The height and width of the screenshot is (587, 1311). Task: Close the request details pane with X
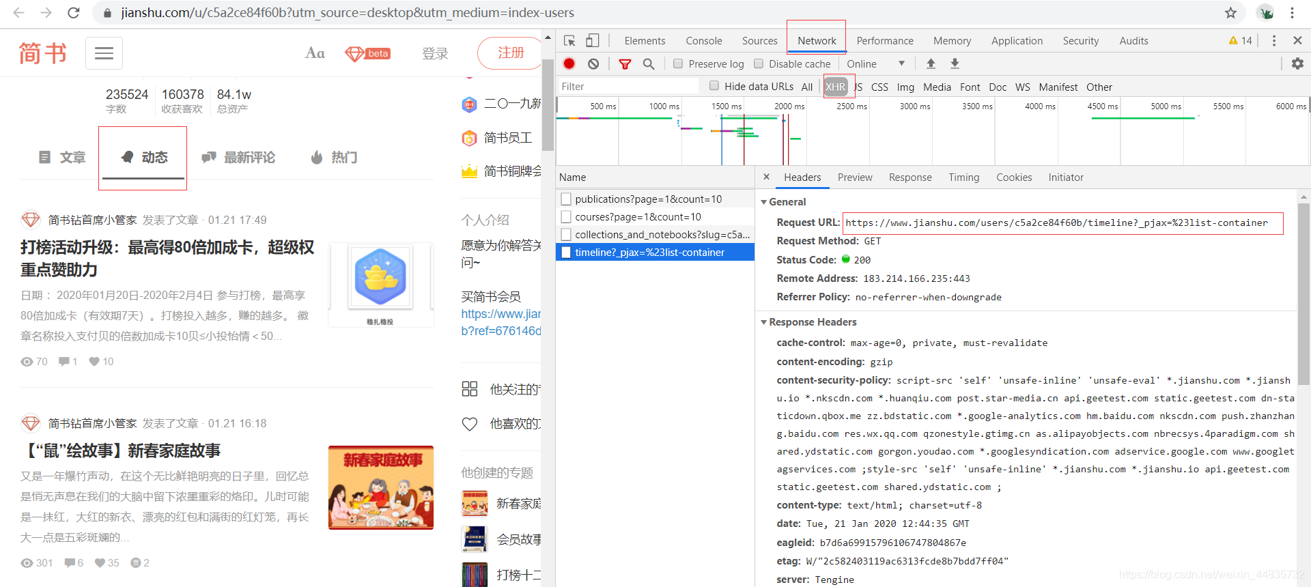click(x=766, y=177)
